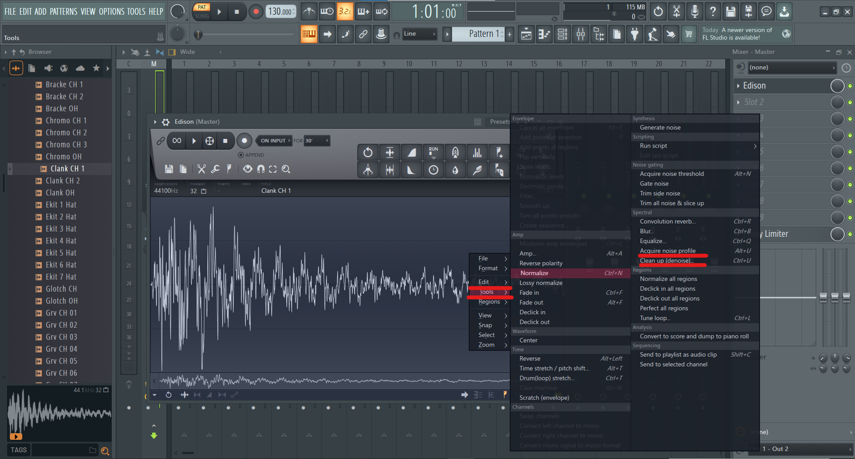855x459 pixels.
Task: Click Edison loop infinity button
Action: (x=177, y=141)
